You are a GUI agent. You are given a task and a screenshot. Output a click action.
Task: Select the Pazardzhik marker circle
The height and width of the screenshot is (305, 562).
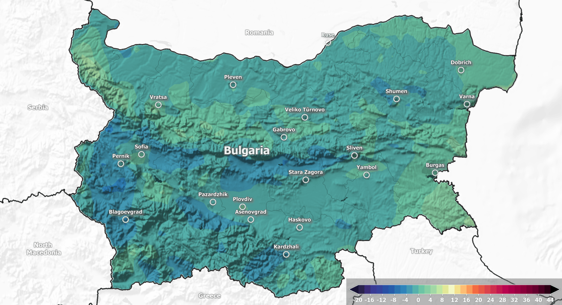coord(213,202)
